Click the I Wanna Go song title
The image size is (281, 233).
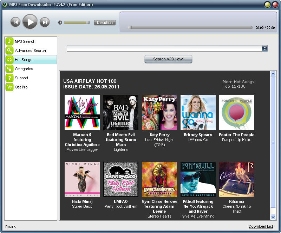(198, 140)
